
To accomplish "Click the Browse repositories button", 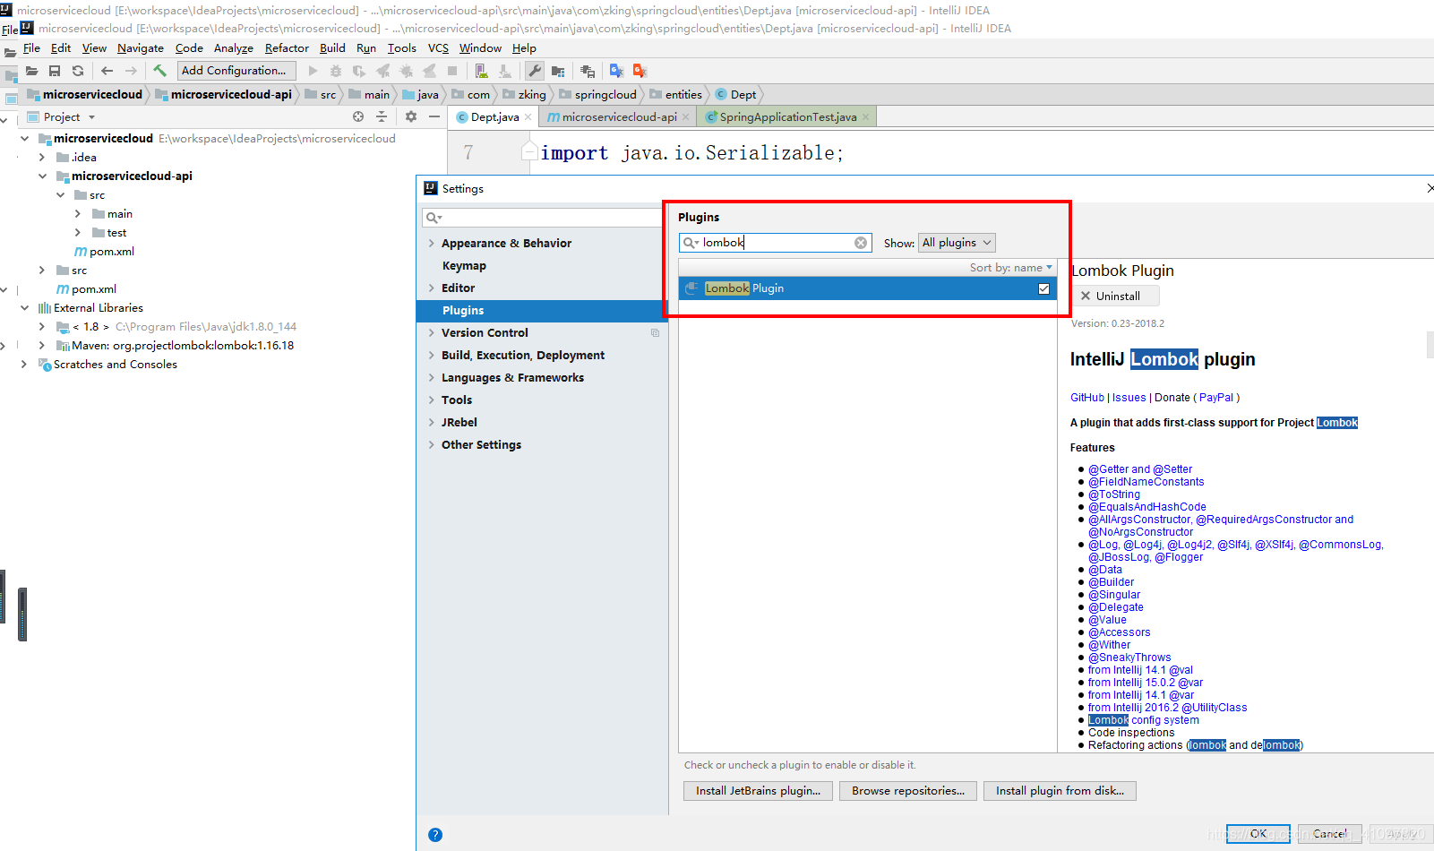I will tap(908, 791).
